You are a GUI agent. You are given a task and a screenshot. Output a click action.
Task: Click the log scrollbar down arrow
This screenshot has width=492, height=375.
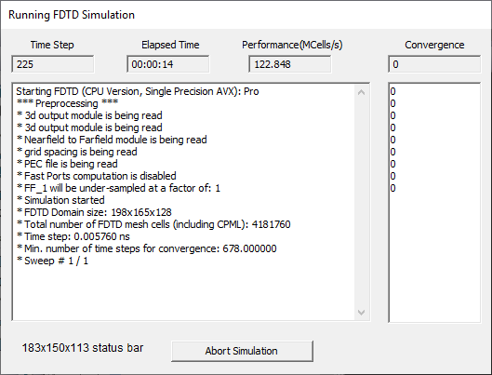coord(361,313)
